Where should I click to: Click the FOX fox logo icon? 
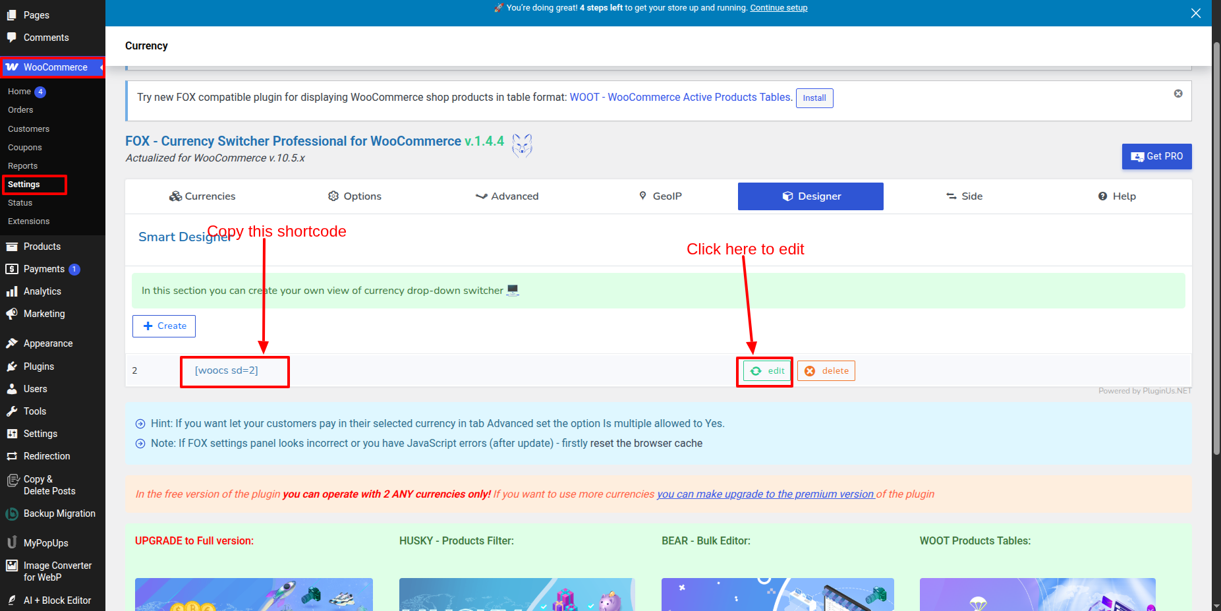click(x=522, y=145)
